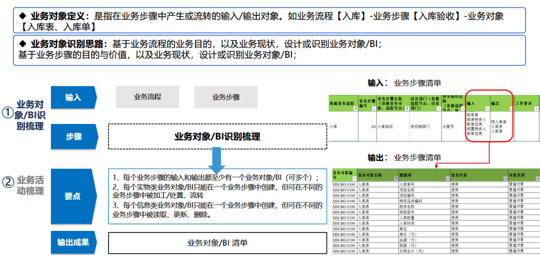Select the gray 业务步骤 box
This screenshot has width=540, height=261.
click(x=226, y=97)
